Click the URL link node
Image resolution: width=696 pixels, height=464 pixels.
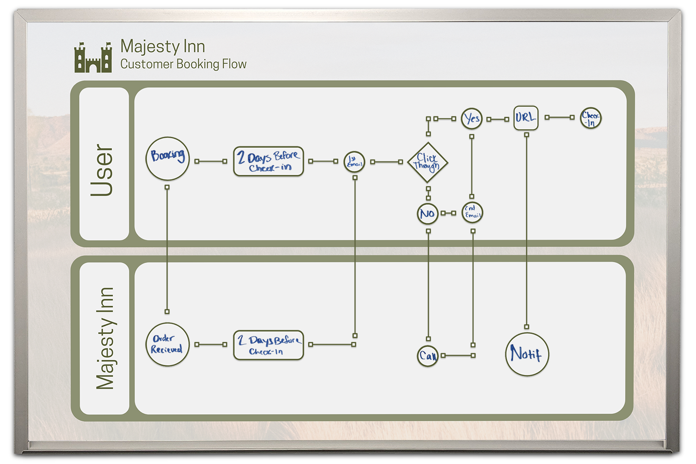click(526, 117)
